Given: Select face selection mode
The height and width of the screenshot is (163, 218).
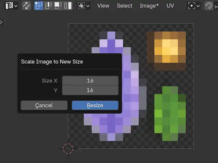Looking at the screenshot, I should 58,6.
